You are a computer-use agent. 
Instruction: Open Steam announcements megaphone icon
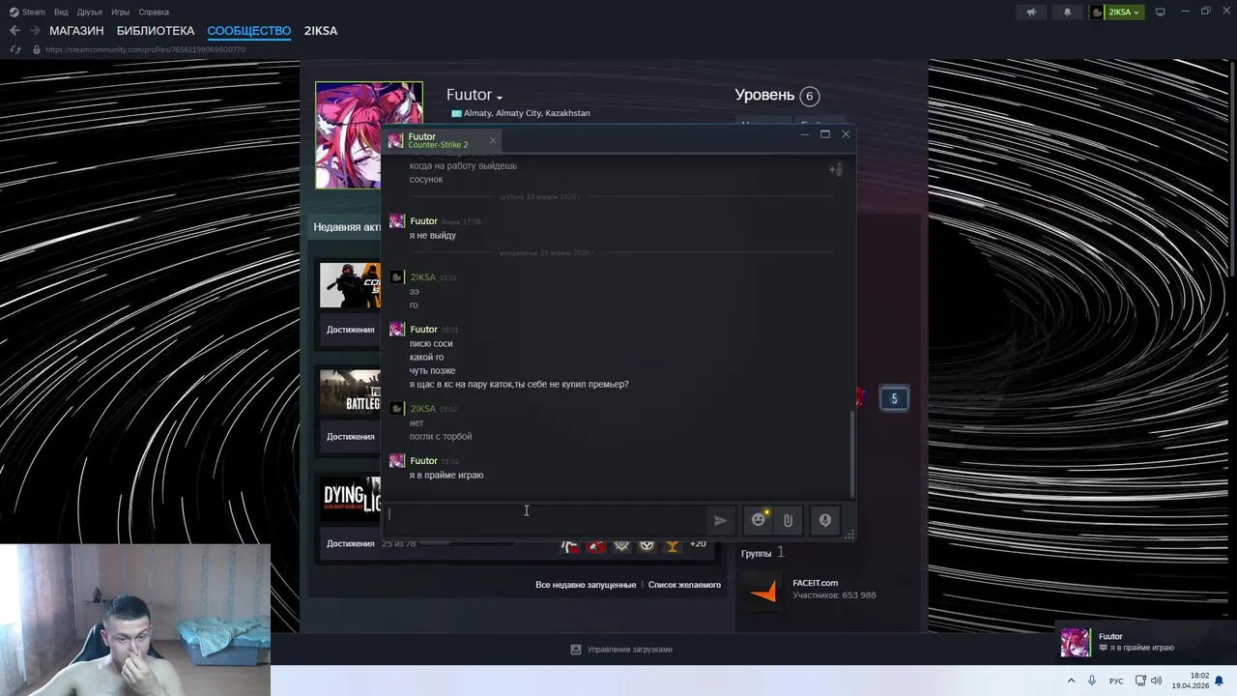point(1031,13)
